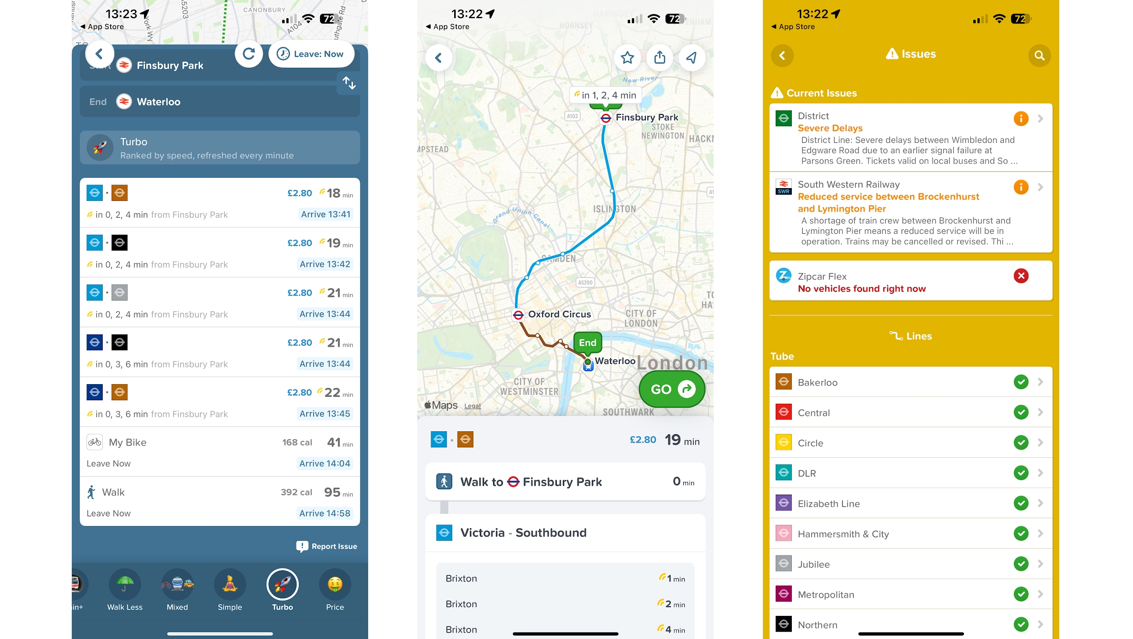This screenshot has height=639, width=1133.
Task: Tap refresh routes icon
Action: pos(250,53)
